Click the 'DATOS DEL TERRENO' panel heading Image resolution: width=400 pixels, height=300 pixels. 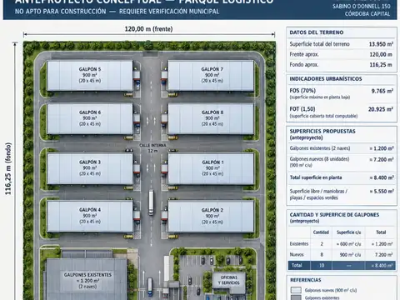point(317,32)
